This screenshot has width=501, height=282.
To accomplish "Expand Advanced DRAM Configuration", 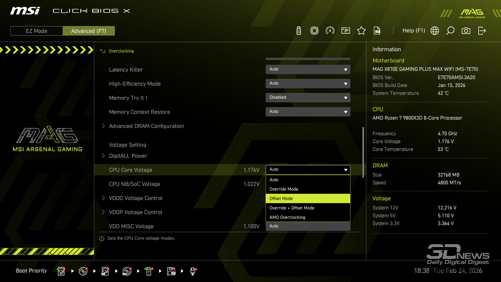I will coord(146,126).
